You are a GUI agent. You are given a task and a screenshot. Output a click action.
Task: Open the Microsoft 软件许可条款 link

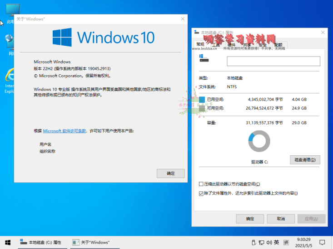click(65, 131)
